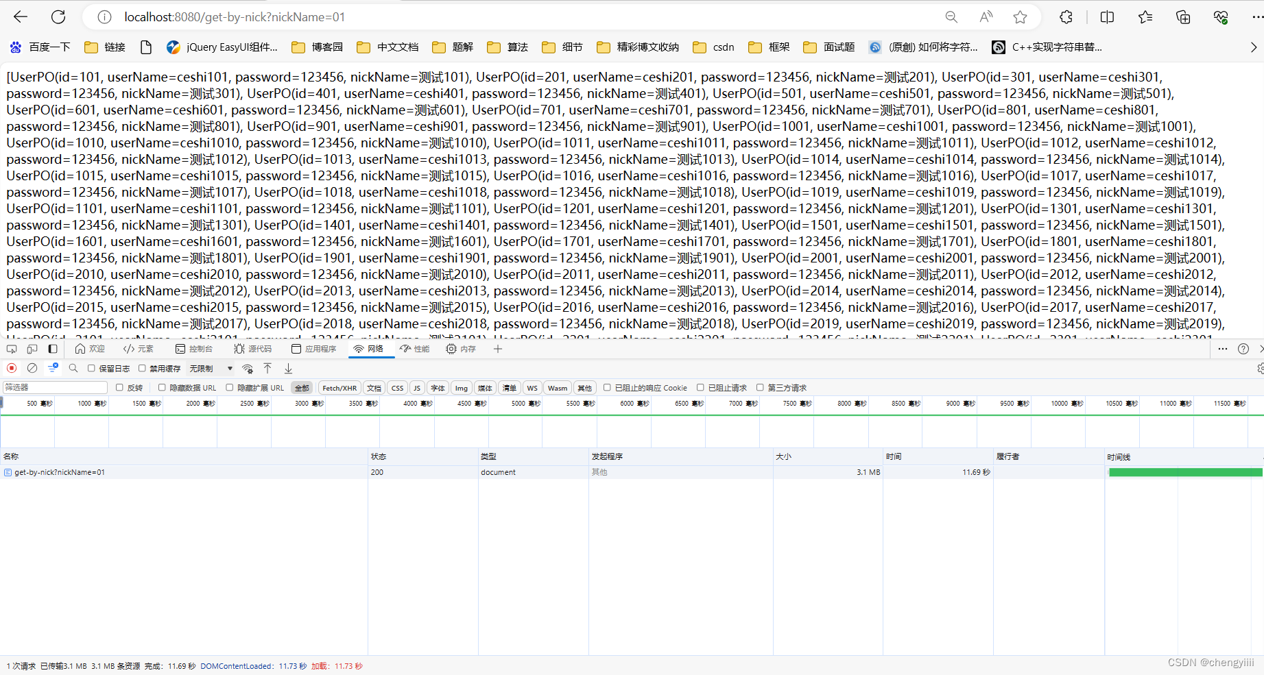The width and height of the screenshot is (1264, 675).
Task: Select the get-by-nick?nickName=01 request row
Action: coord(631,472)
